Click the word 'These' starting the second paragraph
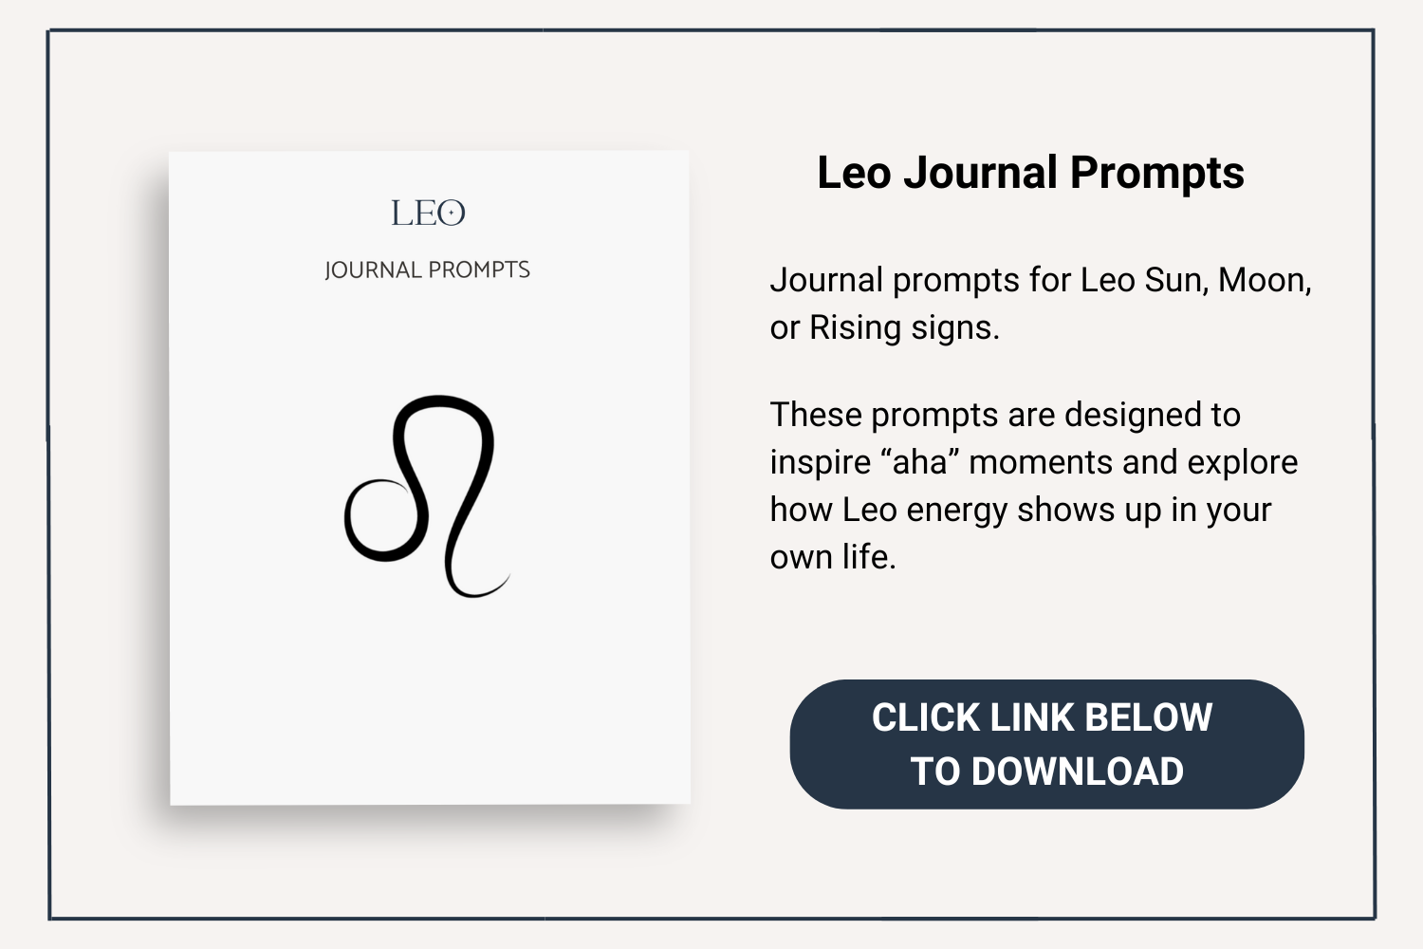Viewport: 1423px width, 949px height. coord(816,416)
